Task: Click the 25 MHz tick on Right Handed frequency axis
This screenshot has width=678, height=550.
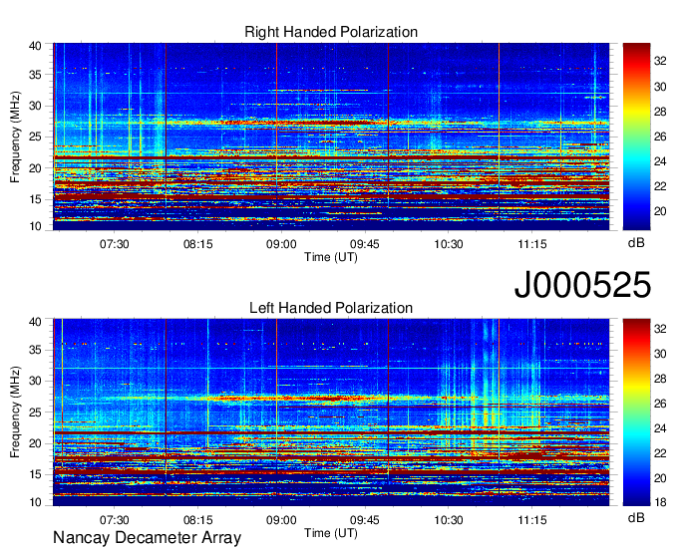Action: [x=36, y=137]
